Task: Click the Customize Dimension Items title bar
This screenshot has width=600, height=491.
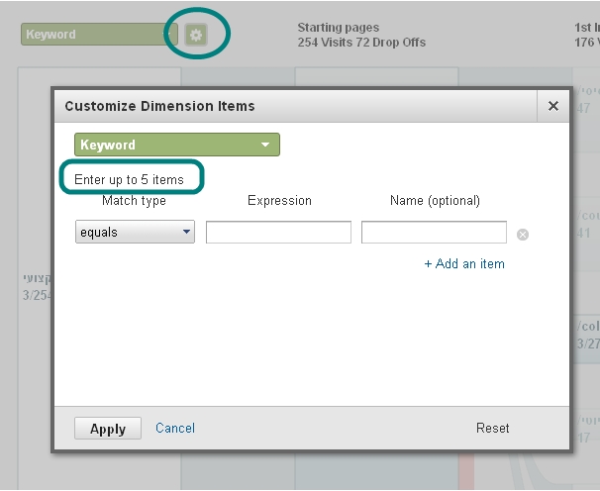Action: [297, 106]
